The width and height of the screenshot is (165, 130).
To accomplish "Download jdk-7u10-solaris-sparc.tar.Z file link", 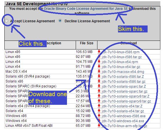I will [124, 87].
